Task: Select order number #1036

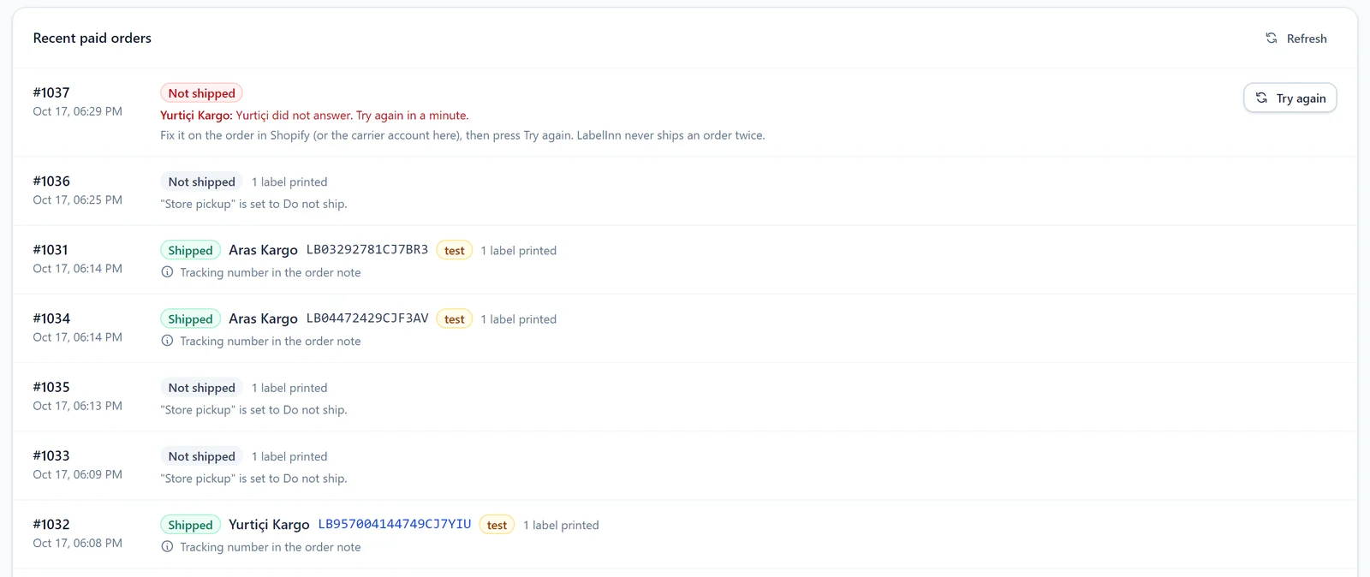Action: (x=51, y=181)
